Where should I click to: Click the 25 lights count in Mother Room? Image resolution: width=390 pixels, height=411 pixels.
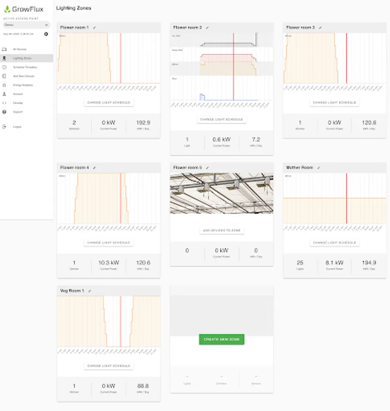pos(300,263)
